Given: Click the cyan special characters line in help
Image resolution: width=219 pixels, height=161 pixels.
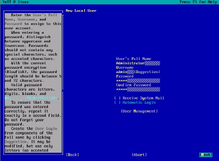Looking at the screenshot, I should [x=31, y=98].
